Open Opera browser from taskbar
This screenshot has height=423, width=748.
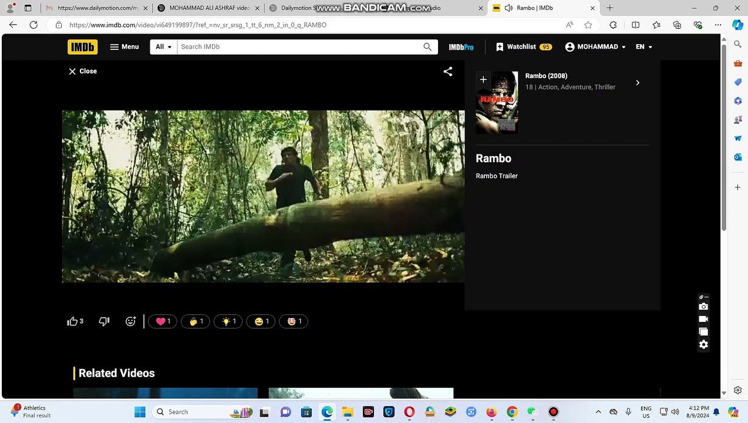pyautogui.click(x=409, y=412)
